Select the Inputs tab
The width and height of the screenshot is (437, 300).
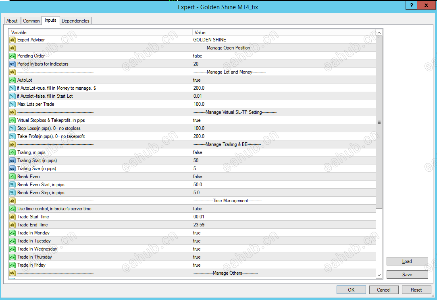tap(50, 20)
